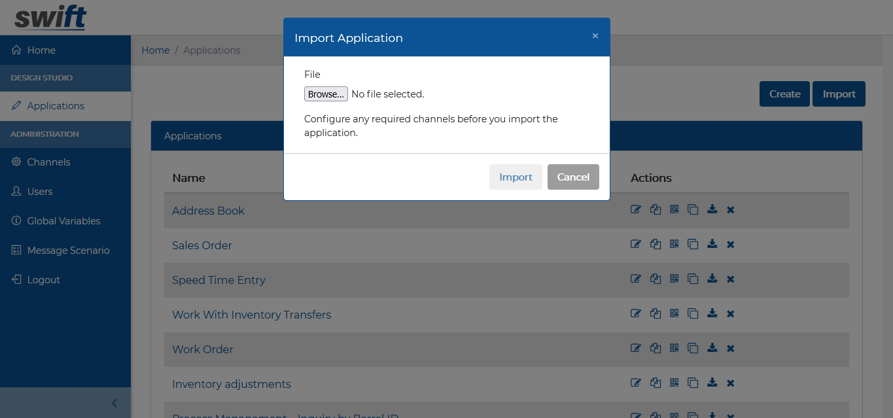Collapse the sidebar with the left chevron

[114, 403]
